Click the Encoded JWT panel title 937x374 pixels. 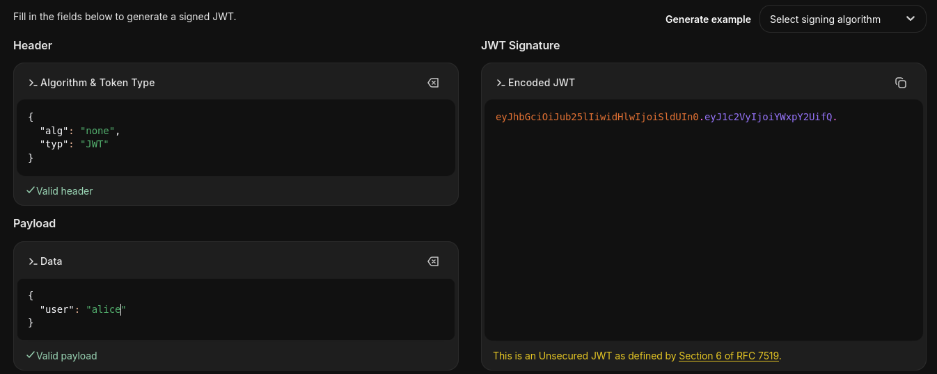(542, 83)
